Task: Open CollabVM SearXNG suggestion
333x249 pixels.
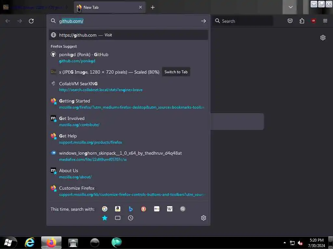Action: click(x=128, y=87)
